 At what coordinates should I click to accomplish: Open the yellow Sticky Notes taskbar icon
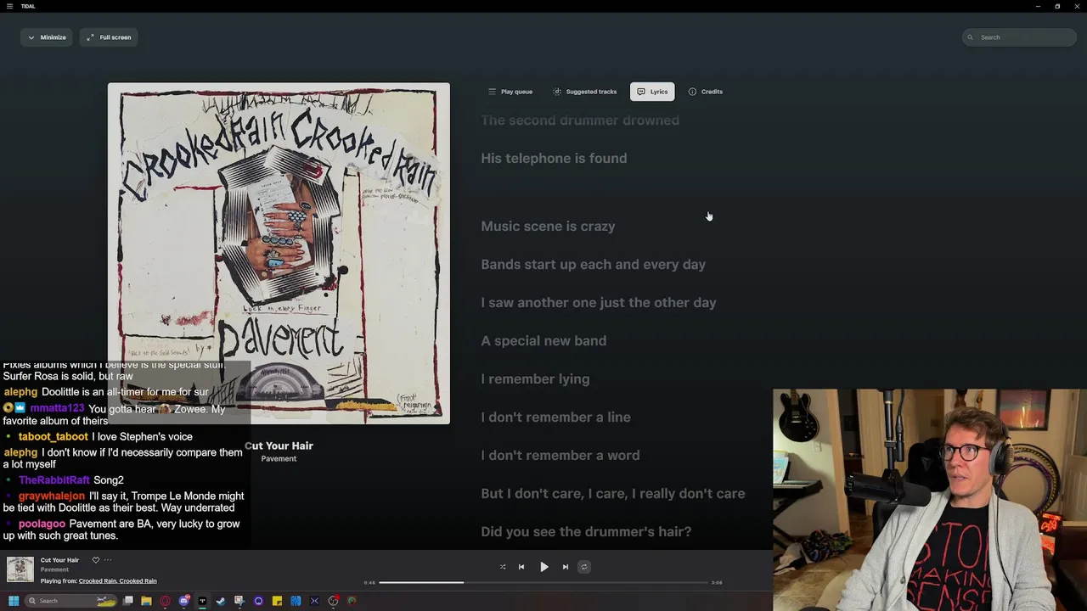[277, 601]
